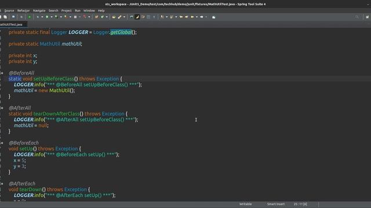Open the Help menu
The height and width of the screenshot is (208, 371).
[x=101, y=10]
